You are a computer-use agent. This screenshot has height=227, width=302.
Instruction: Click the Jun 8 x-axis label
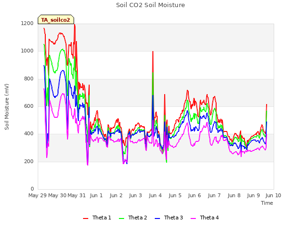click(234, 195)
